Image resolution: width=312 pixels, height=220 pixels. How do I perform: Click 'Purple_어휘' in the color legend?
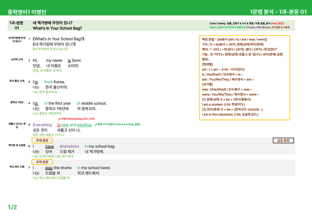[253, 28]
